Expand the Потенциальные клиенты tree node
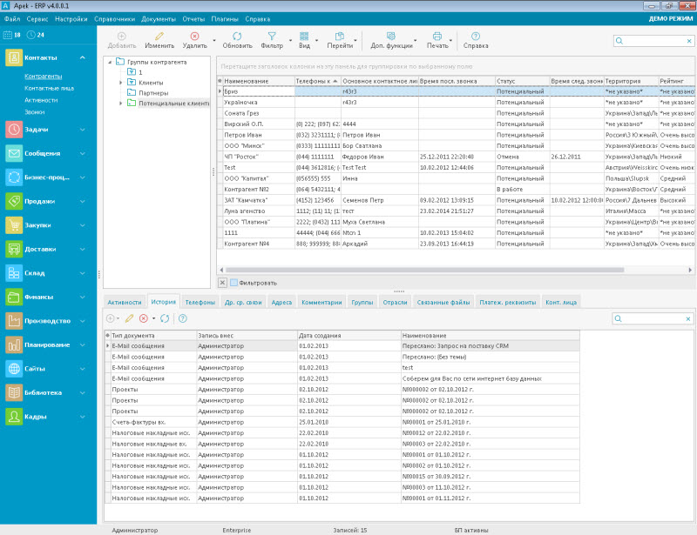The height and width of the screenshot is (535, 697). [x=121, y=104]
